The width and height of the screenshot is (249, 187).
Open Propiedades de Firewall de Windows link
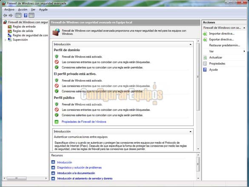(84, 122)
